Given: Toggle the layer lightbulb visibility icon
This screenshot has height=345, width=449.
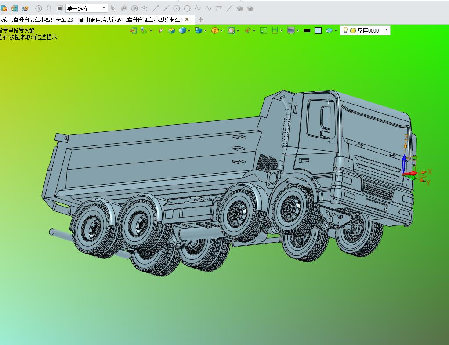Looking at the screenshot, I should [345, 30].
